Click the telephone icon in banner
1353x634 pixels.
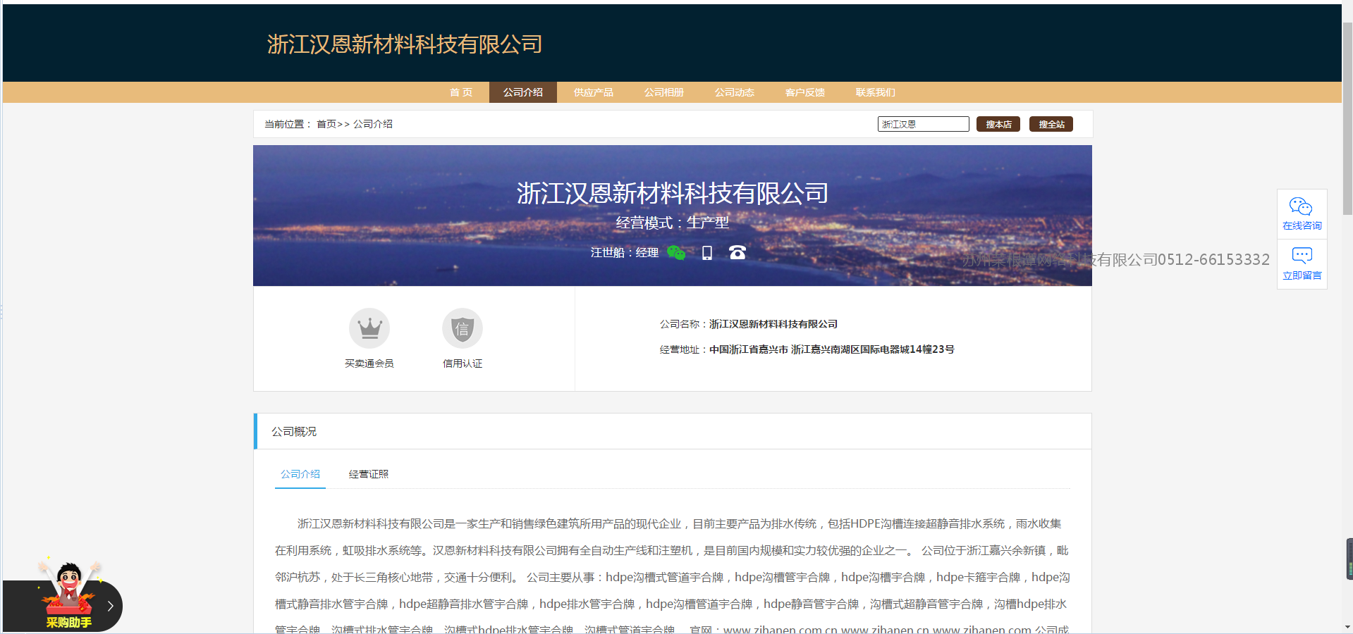(737, 252)
